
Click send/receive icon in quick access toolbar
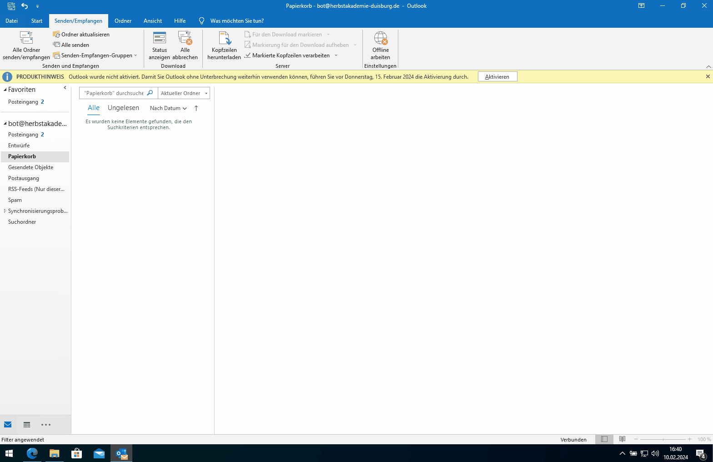click(x=11, y=6)
